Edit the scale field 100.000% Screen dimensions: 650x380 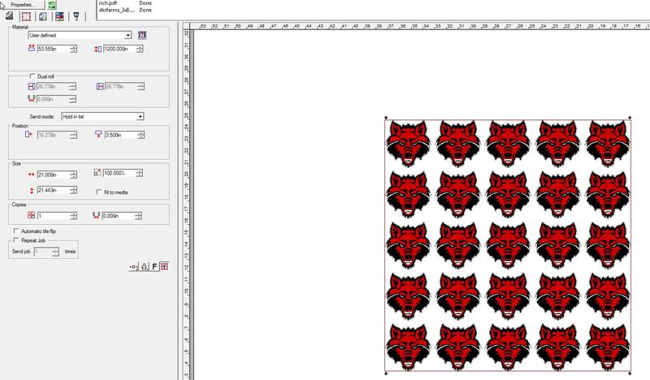click(x=119, y=173)
